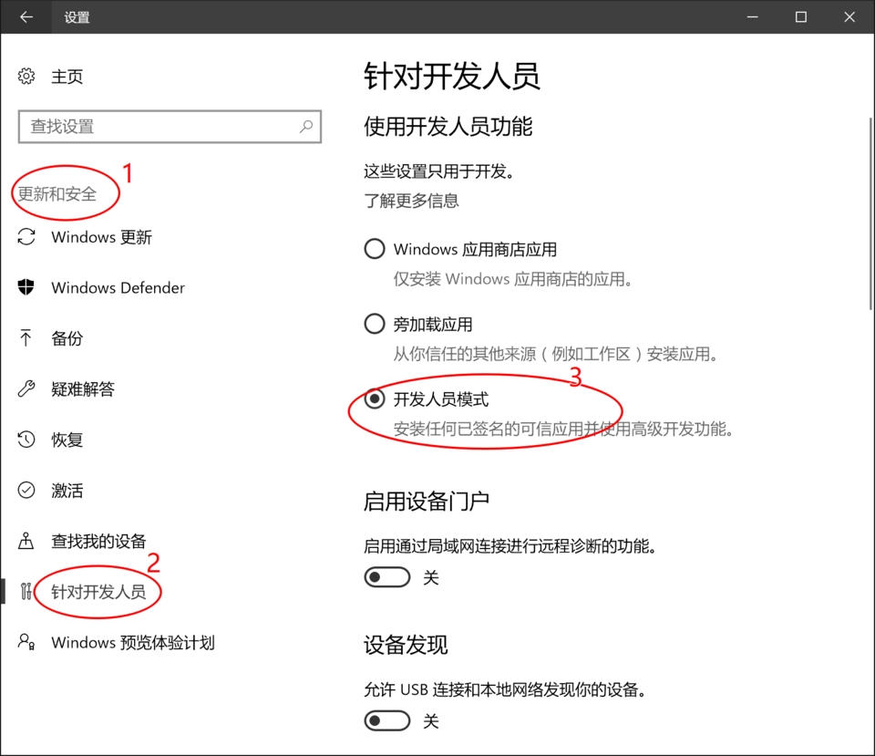
Task: Click the Windows 更新 sync icon
Action: point(26,237)
